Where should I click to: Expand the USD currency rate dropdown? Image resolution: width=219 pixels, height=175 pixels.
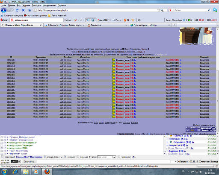pos(205,20)
